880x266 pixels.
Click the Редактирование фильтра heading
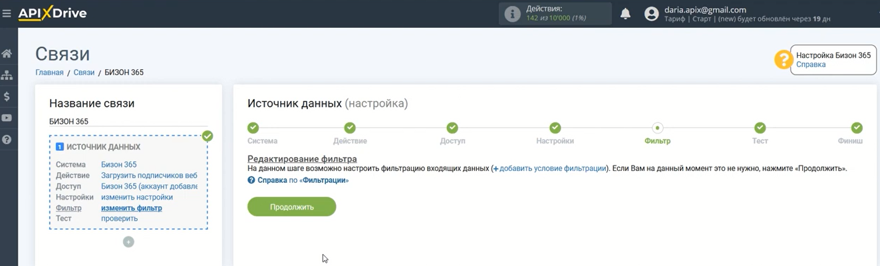[302, 159]
